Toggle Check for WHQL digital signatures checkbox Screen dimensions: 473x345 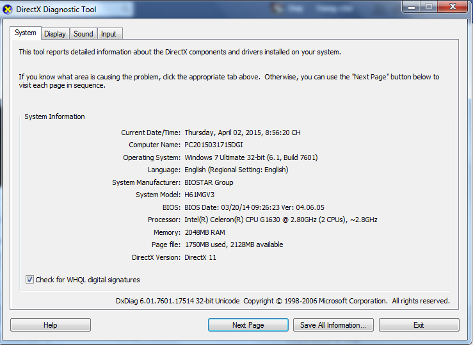click(29, 280)
